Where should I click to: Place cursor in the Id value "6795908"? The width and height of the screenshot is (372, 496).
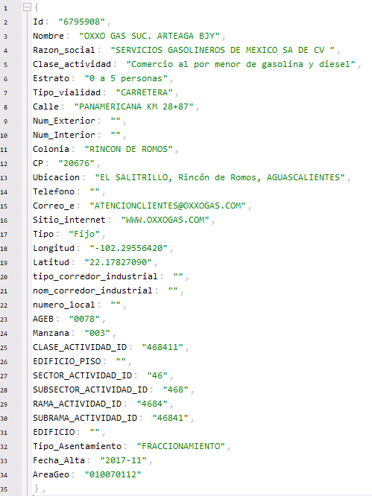pyautogui.click(x=82, y=22)
